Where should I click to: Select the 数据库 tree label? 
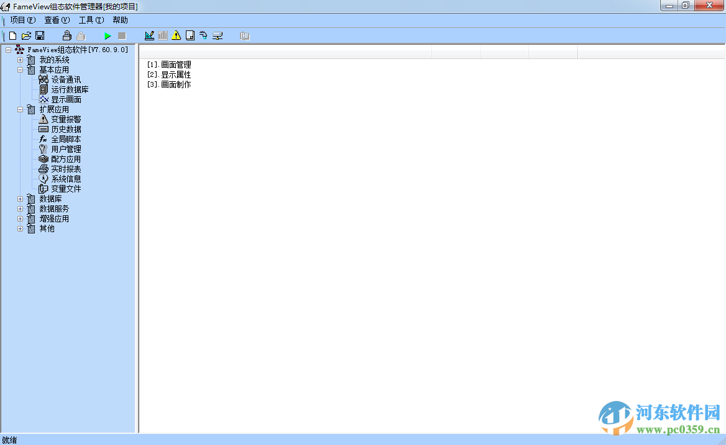[50, 199]
